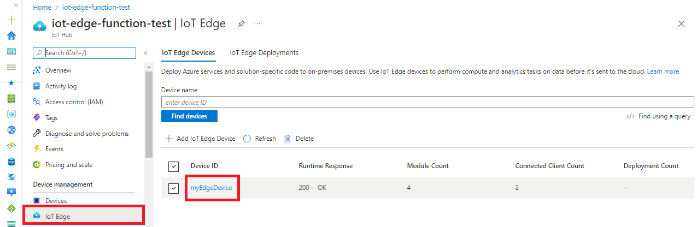Click the Learn more link
This screenshot has width=697, height=227.
663,71
